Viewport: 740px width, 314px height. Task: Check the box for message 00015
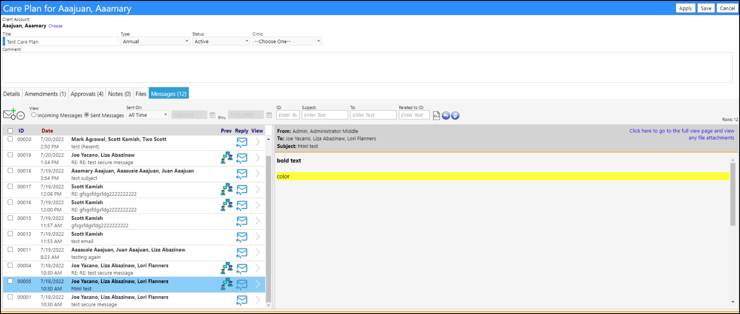[10, 218]
